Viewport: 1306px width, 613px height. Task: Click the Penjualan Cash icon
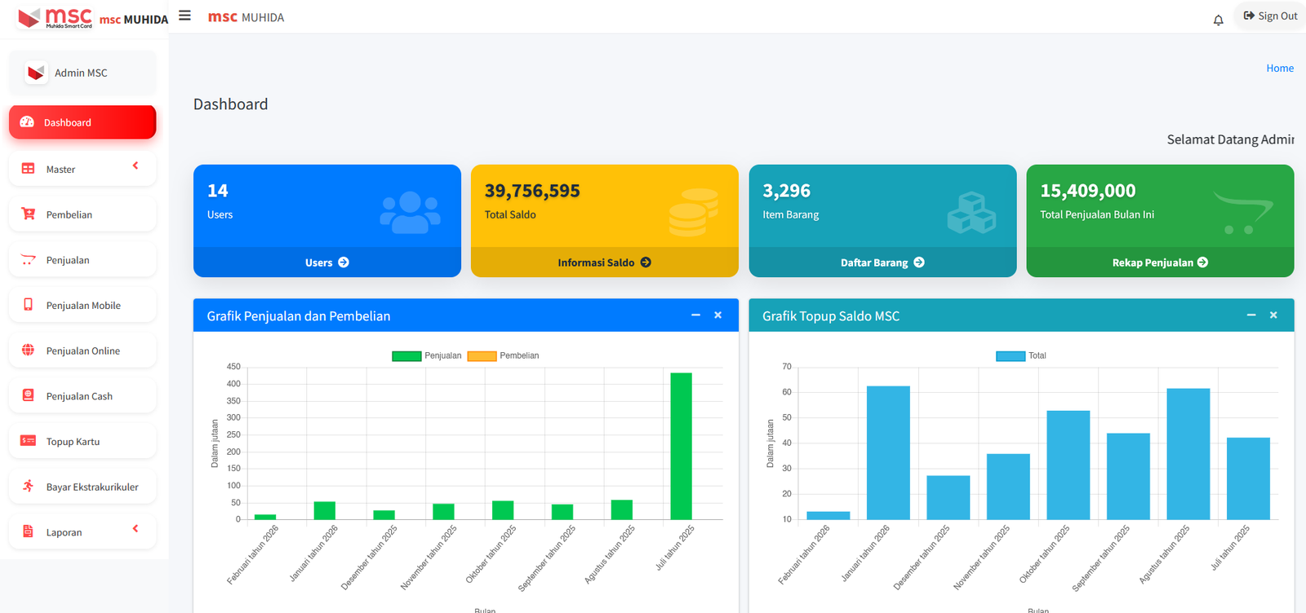point(29,395)
